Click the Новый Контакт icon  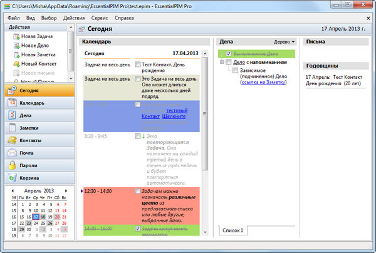pyautogui.click(x=15, y=64)
